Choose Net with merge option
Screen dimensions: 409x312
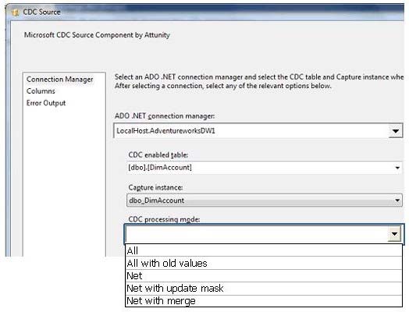coord(264,301)
